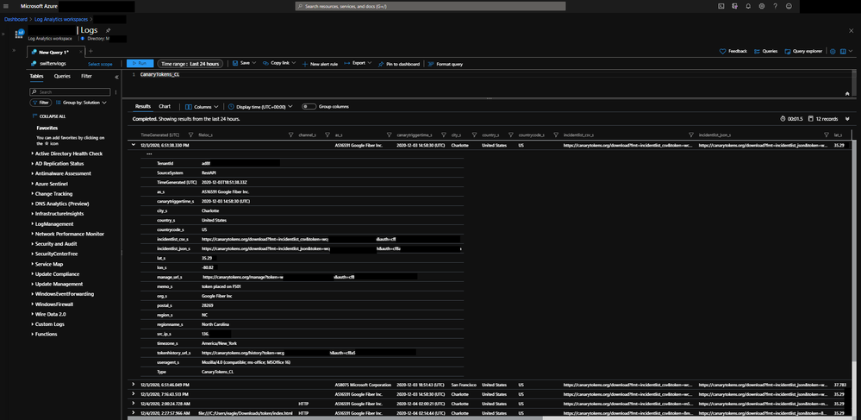Switch to the Filter tab in the side pane
The height and width of the screenshot is (420, 861).
tap(87, 77)
